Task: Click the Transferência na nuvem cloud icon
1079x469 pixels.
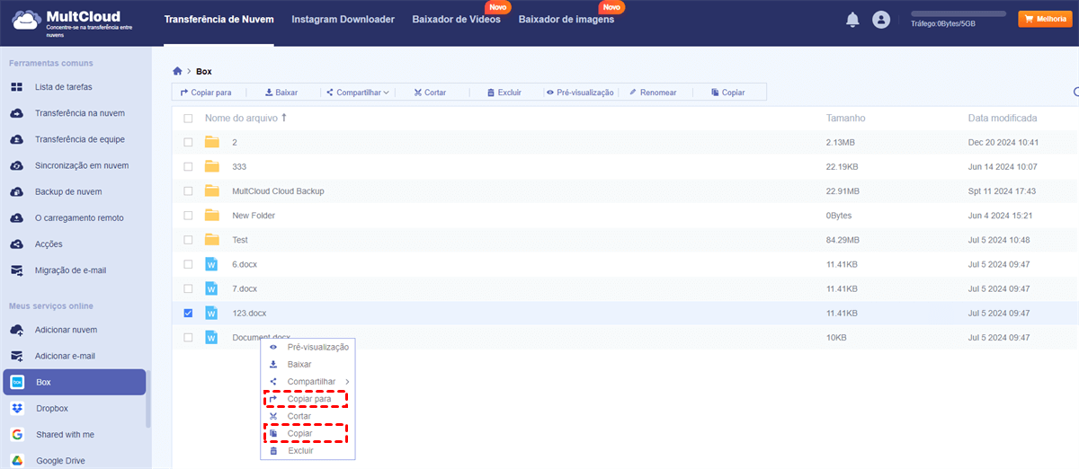Action: coord(16,113)
